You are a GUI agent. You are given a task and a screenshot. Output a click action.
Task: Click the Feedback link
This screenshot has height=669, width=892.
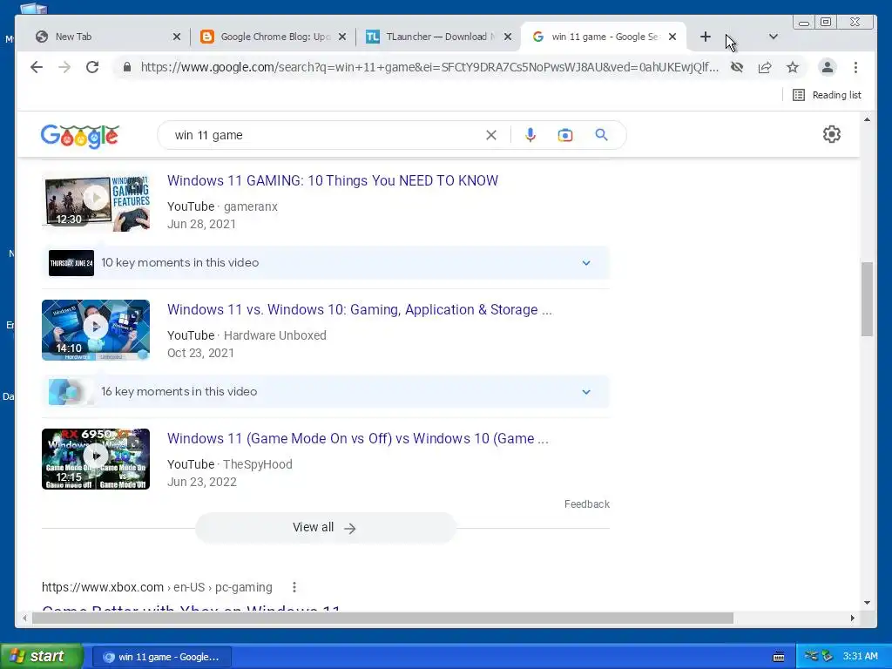coord(586,504)
